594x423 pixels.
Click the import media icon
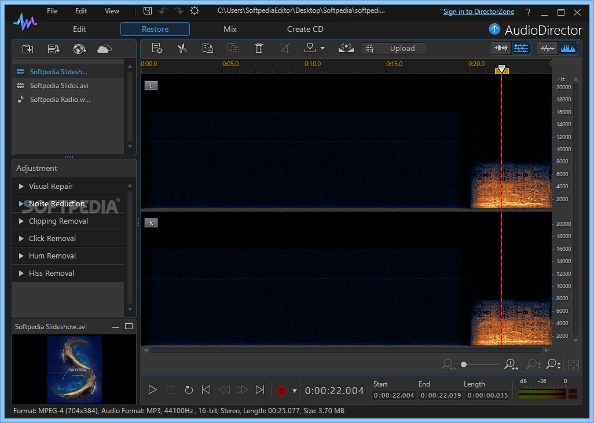28,49
